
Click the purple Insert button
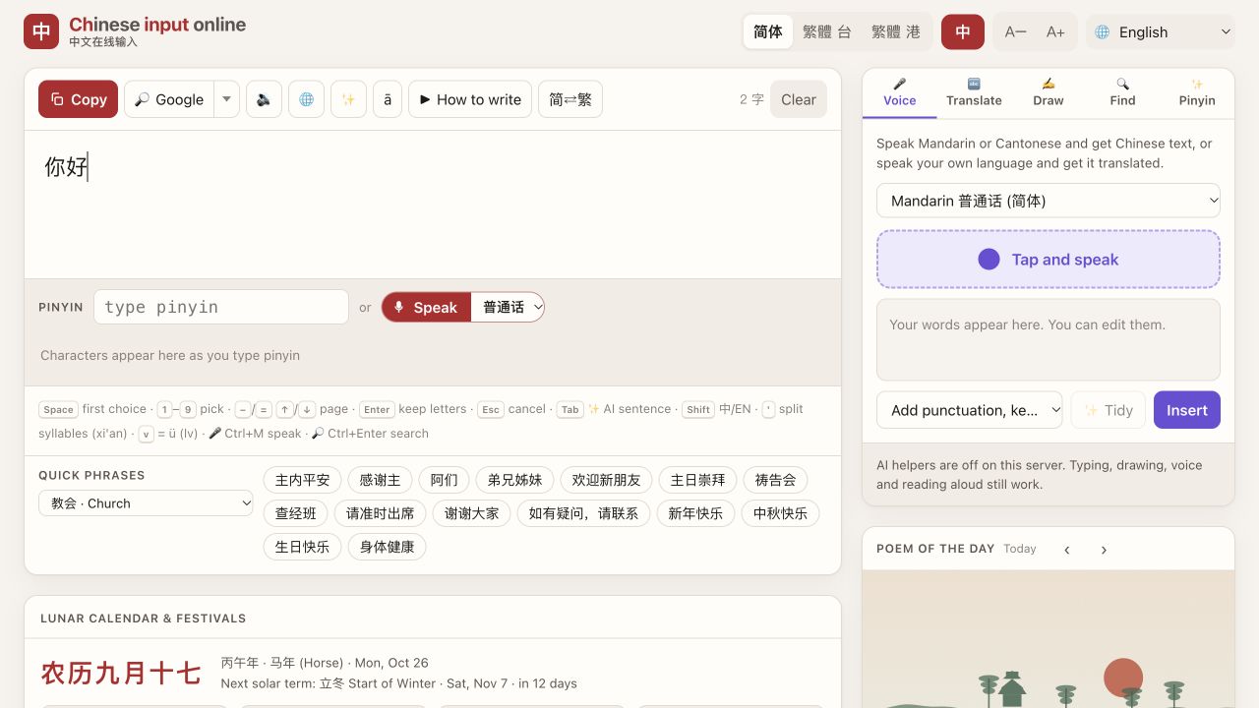click(1187, 410)
